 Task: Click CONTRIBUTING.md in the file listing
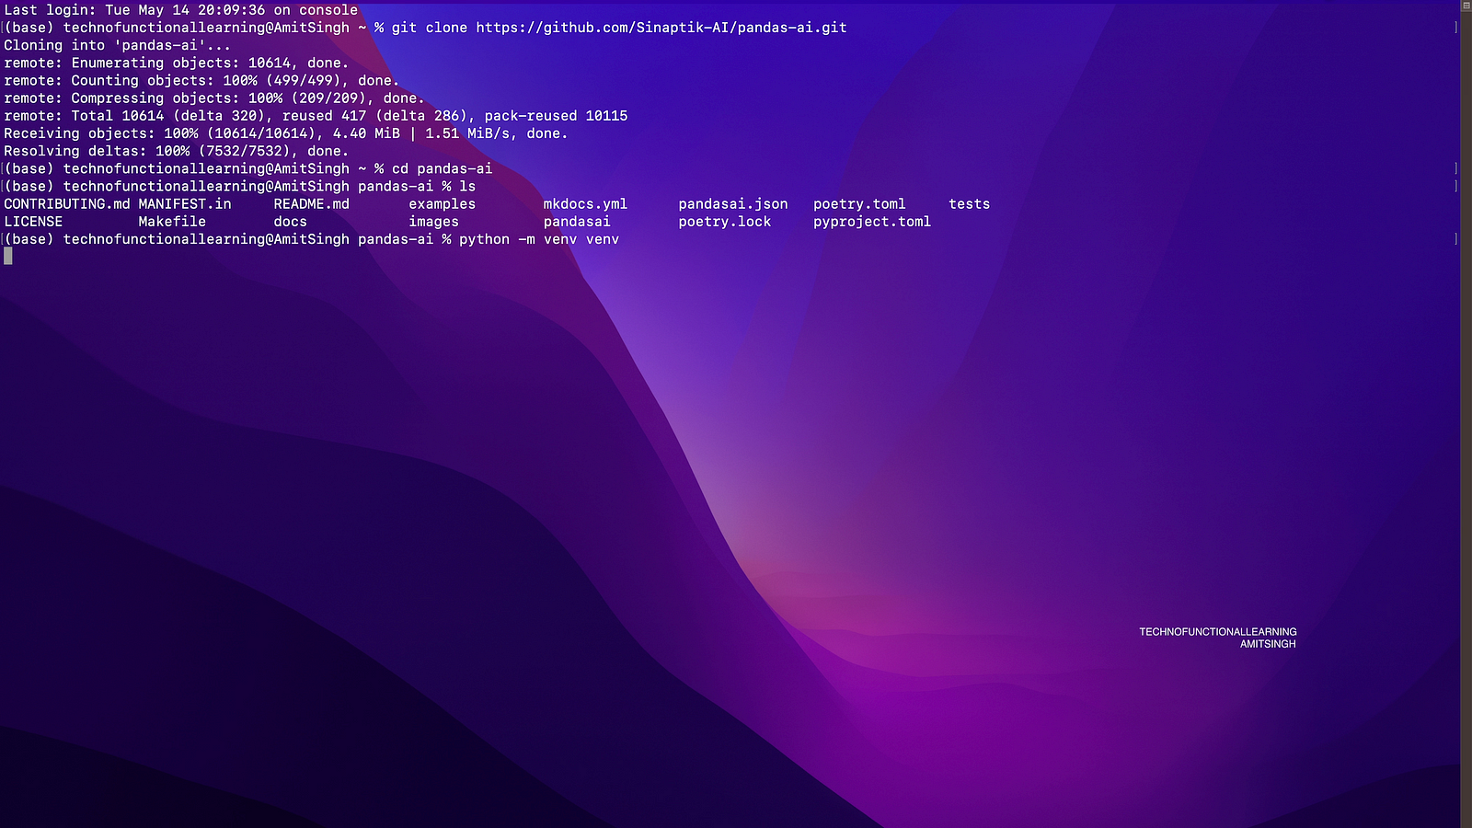(66, 204)
